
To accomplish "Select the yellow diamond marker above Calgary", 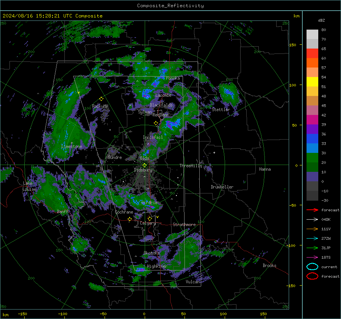I will (x=150, y=218).
